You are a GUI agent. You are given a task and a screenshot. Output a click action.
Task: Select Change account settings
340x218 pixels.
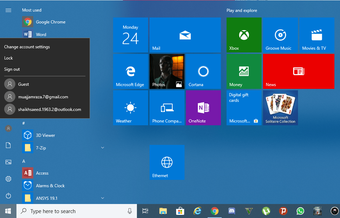27,47
